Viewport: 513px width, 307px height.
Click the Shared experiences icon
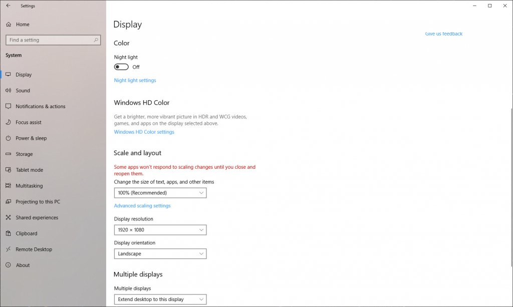8,217
